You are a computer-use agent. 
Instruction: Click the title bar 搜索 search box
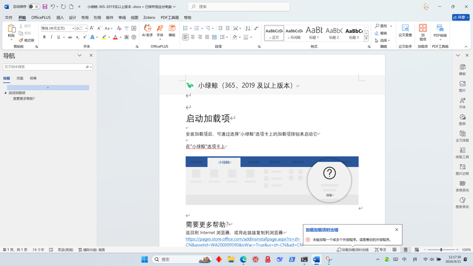click(x=239, y=6)
